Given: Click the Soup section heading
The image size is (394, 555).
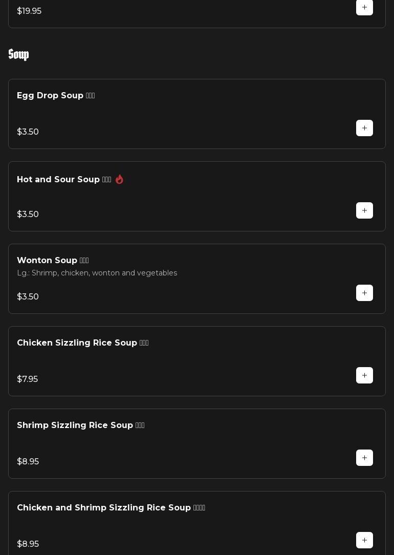Looking at the screenshot, I should pyautogui.click(x=19, y=55).
